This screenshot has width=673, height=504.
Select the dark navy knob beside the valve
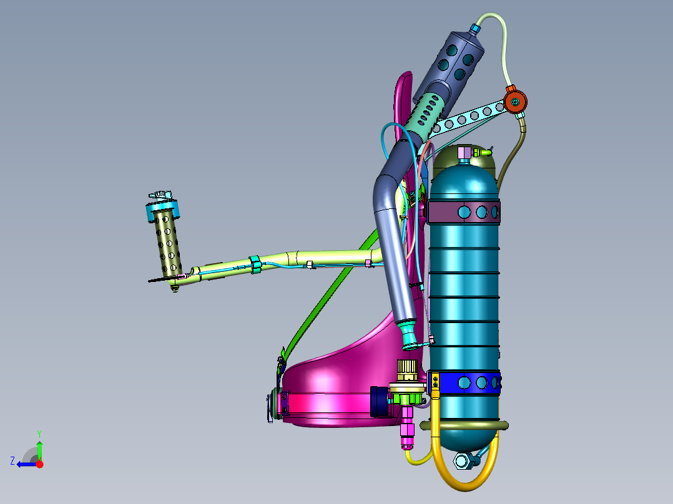[380, 402]
